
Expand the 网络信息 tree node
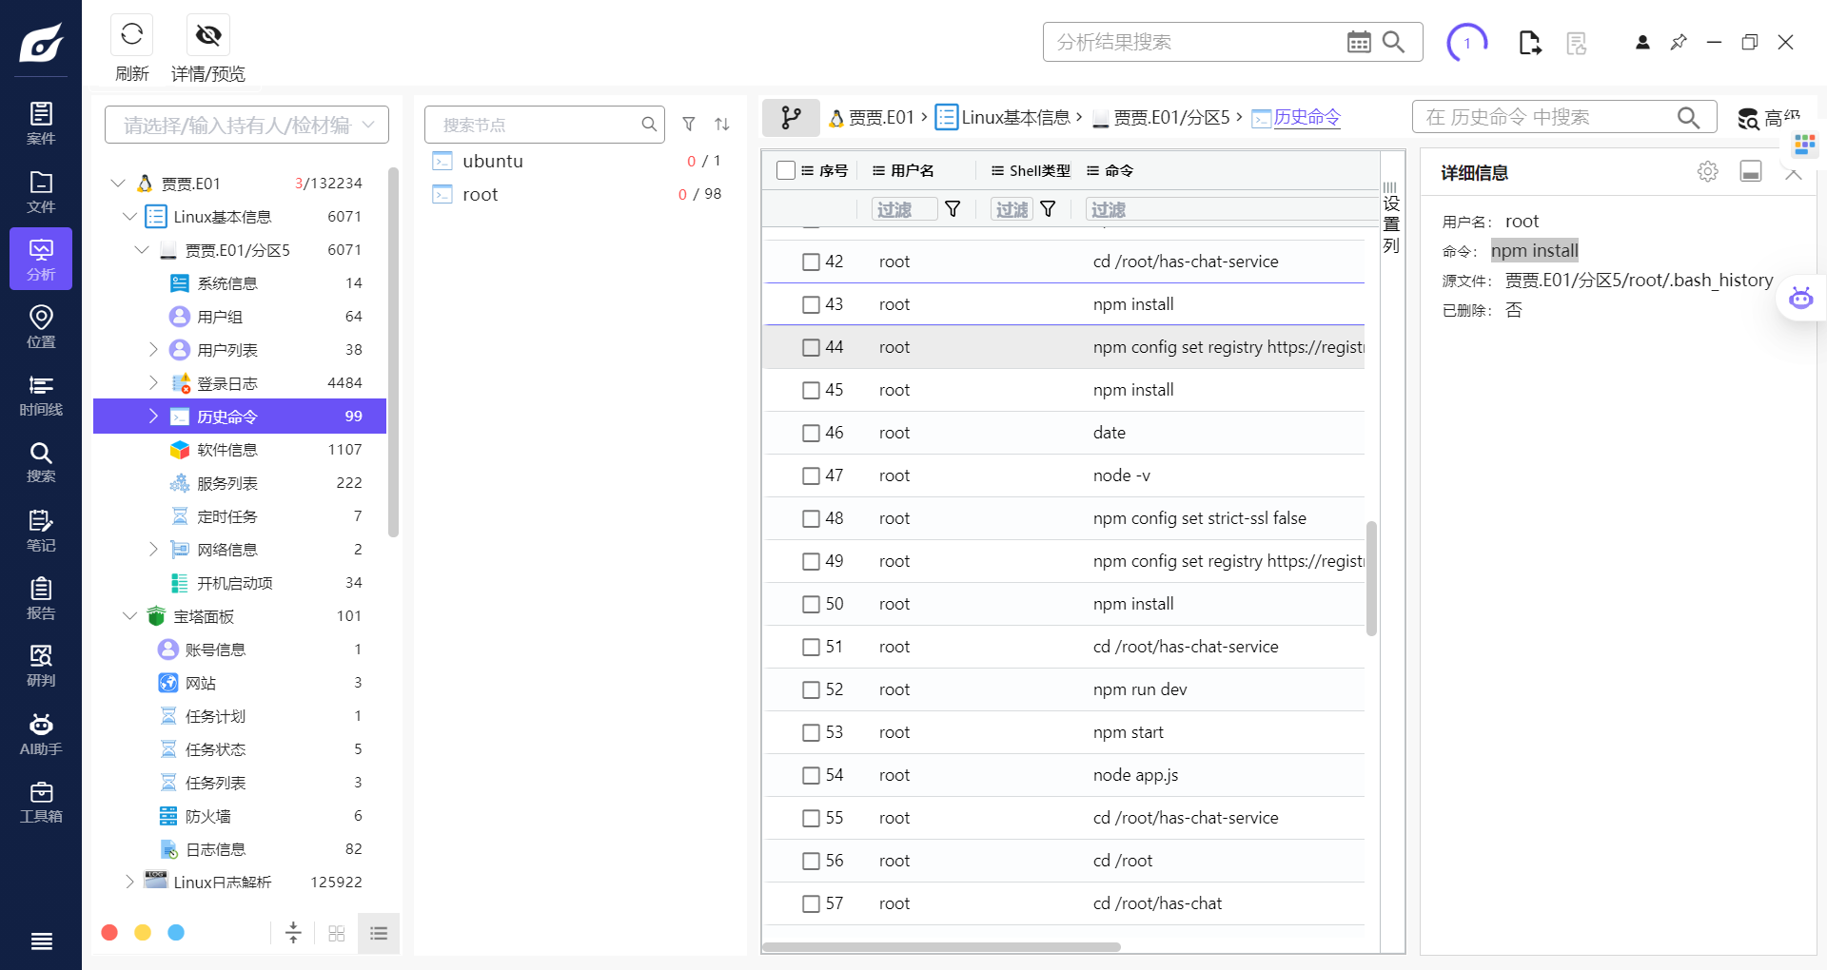[153, 549]
